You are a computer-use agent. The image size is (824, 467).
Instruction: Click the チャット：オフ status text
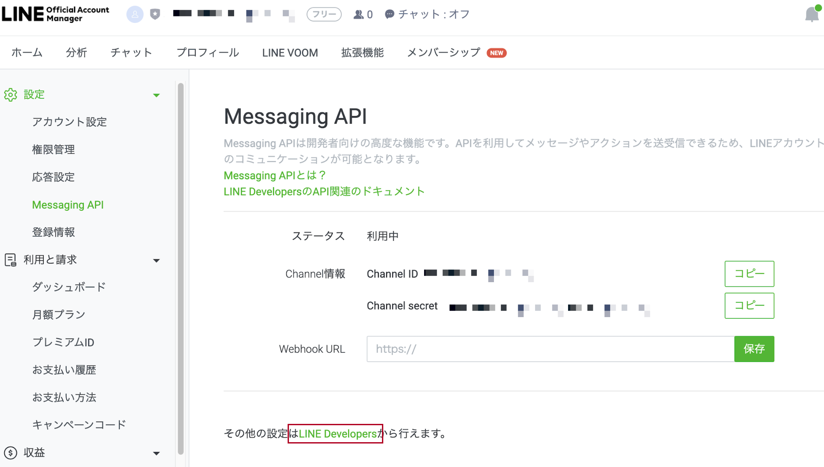434,14
